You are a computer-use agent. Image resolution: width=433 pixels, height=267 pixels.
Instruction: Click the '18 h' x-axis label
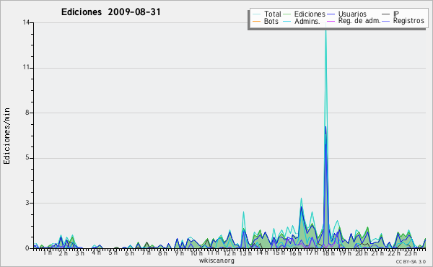[x=328, y=253]
